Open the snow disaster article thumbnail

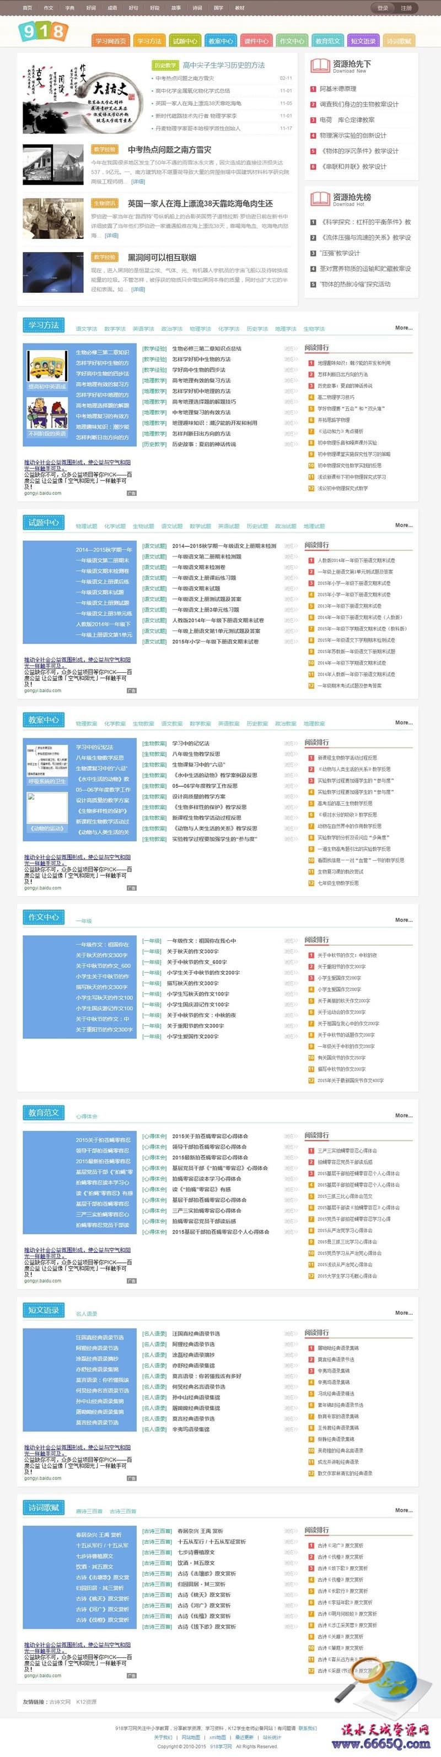[53, 165]
